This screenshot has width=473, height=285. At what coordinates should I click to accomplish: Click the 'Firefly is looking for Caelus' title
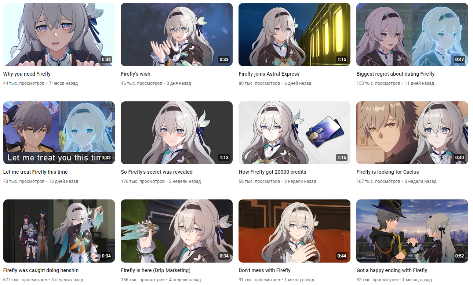[x=388, y=172]
